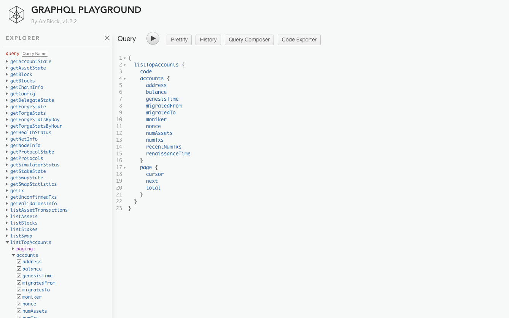Disable the numAssets field checkbox
Screen dimensions: 509x318
click(x=19, y=311)
